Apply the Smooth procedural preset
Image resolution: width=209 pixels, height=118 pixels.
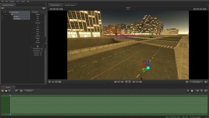click(x=38, y=36)
